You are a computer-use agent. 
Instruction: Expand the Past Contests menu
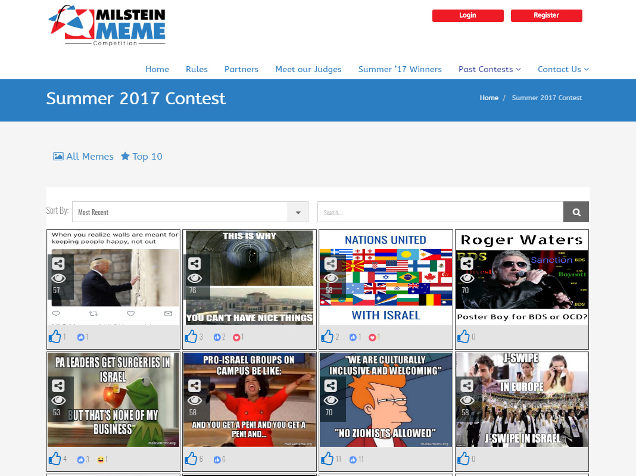coord(490,69)
